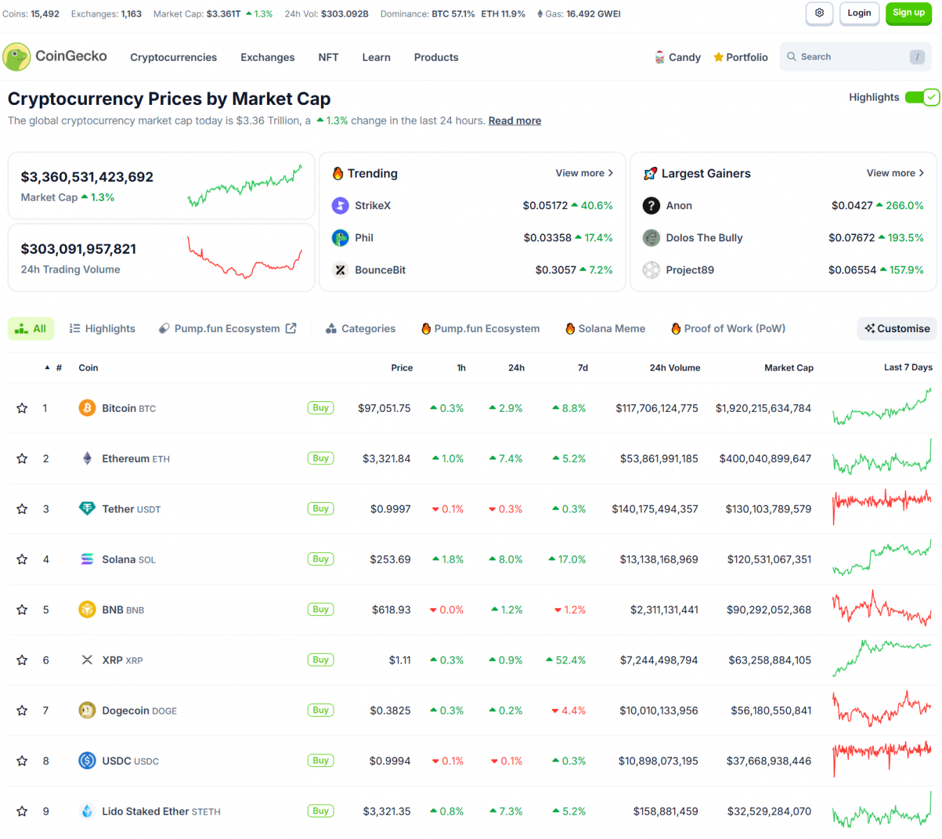Open the Categories tab
Screen dimensions: 942x839
[360, 329]
